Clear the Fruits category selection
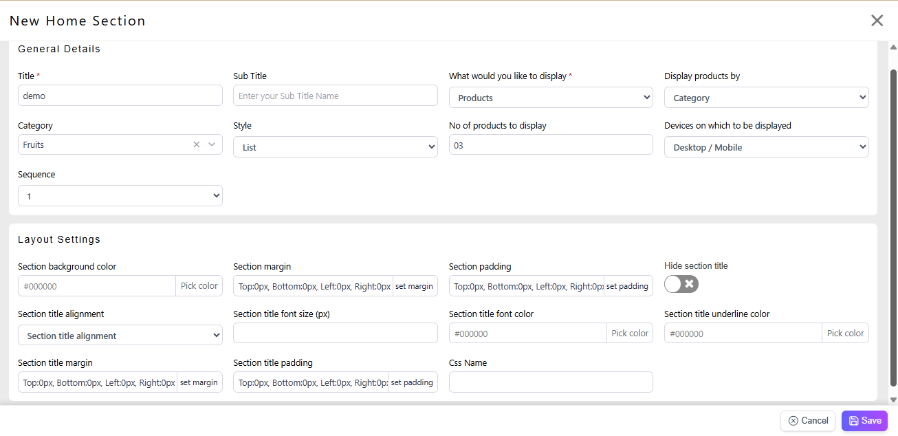Screen dimensions: 898x436 click(197, 144)
